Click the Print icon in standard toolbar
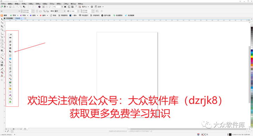The height and width of the screenshot is (136, 253). click(14, 7)
